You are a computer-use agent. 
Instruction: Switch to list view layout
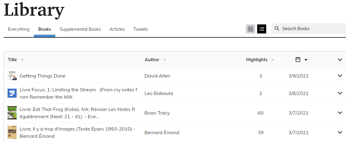tap(262, 29)
